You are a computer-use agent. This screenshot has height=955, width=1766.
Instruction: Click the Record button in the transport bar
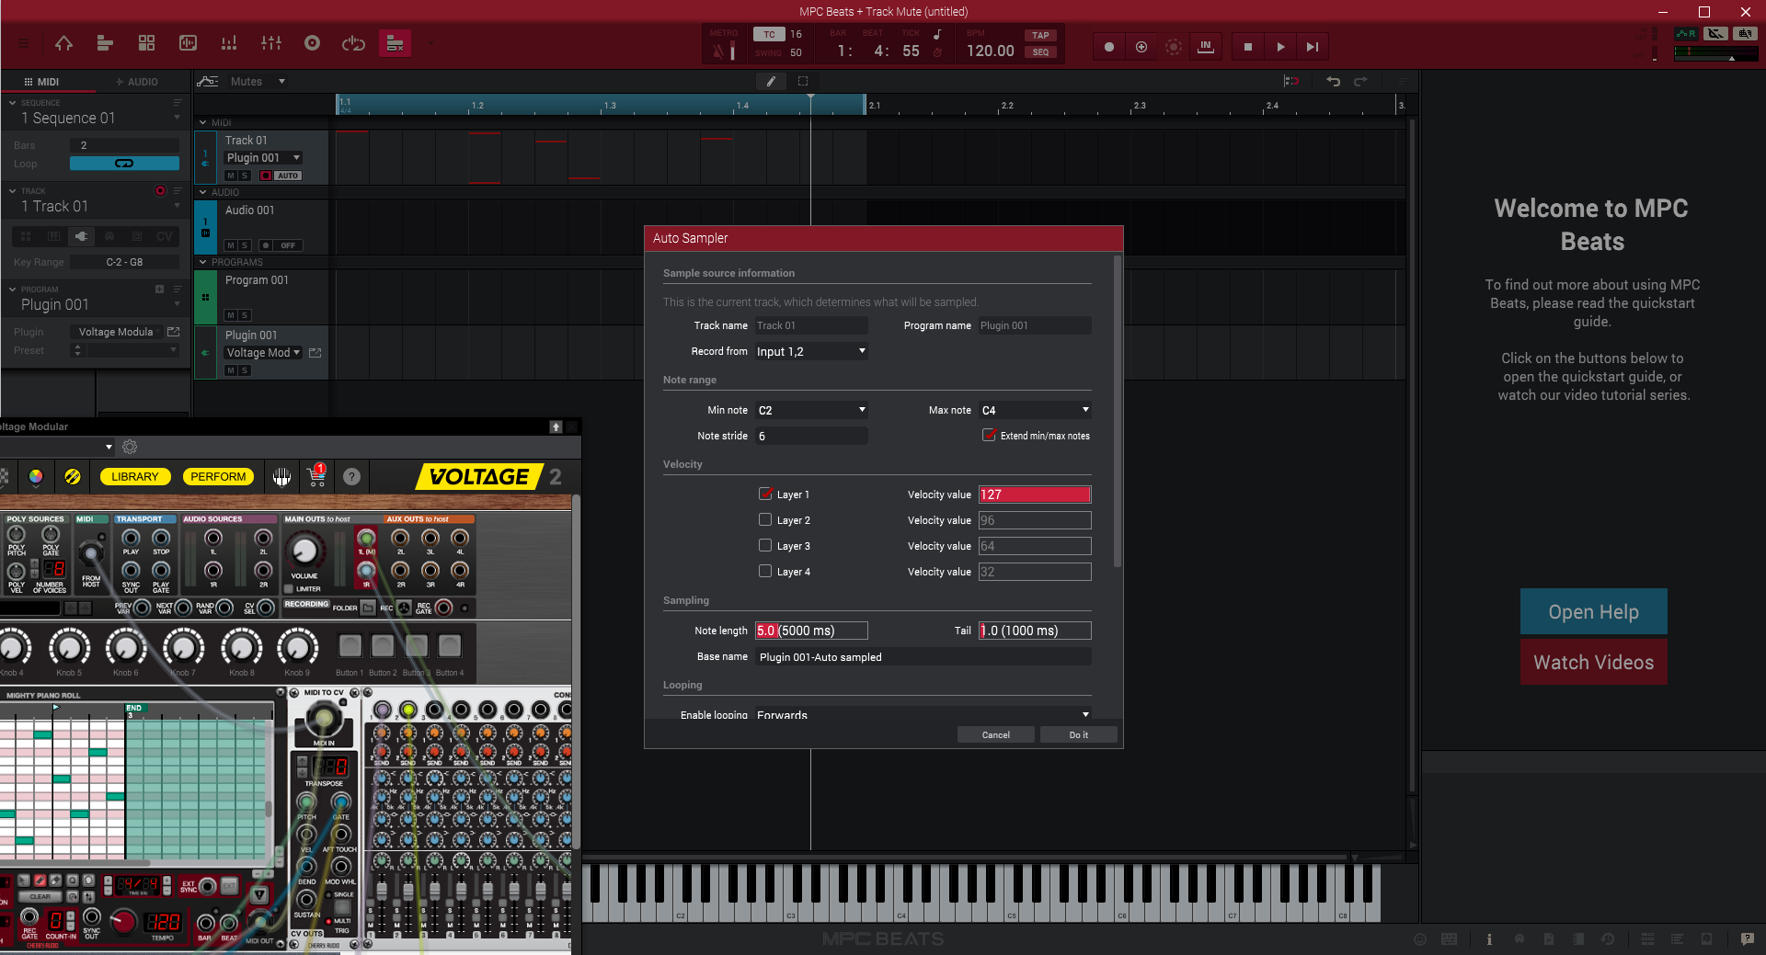click(x=1109, y=47)
